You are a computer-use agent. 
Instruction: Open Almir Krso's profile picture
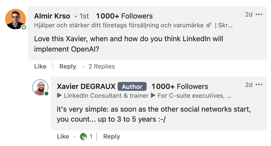[x=16, y=19]
